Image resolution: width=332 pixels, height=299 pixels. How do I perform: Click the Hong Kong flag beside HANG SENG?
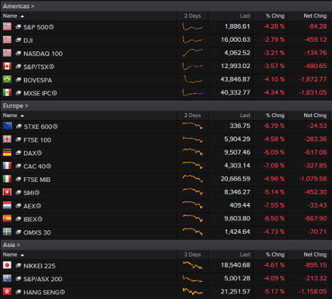[7, 292]
